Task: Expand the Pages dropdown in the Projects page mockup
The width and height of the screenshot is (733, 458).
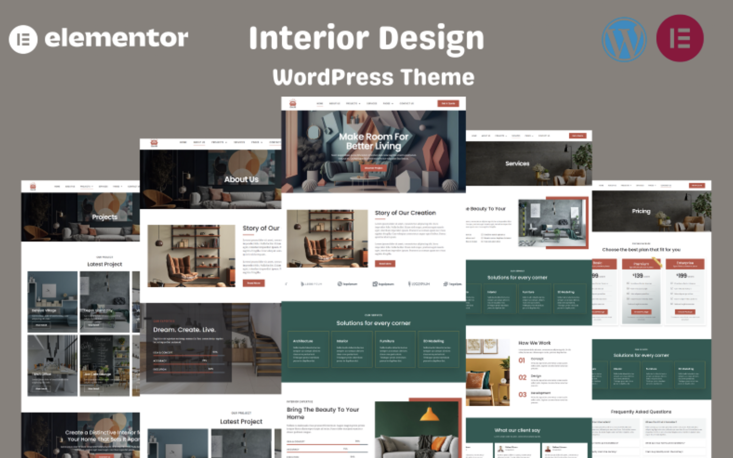Action: click(x=117, y=187)
